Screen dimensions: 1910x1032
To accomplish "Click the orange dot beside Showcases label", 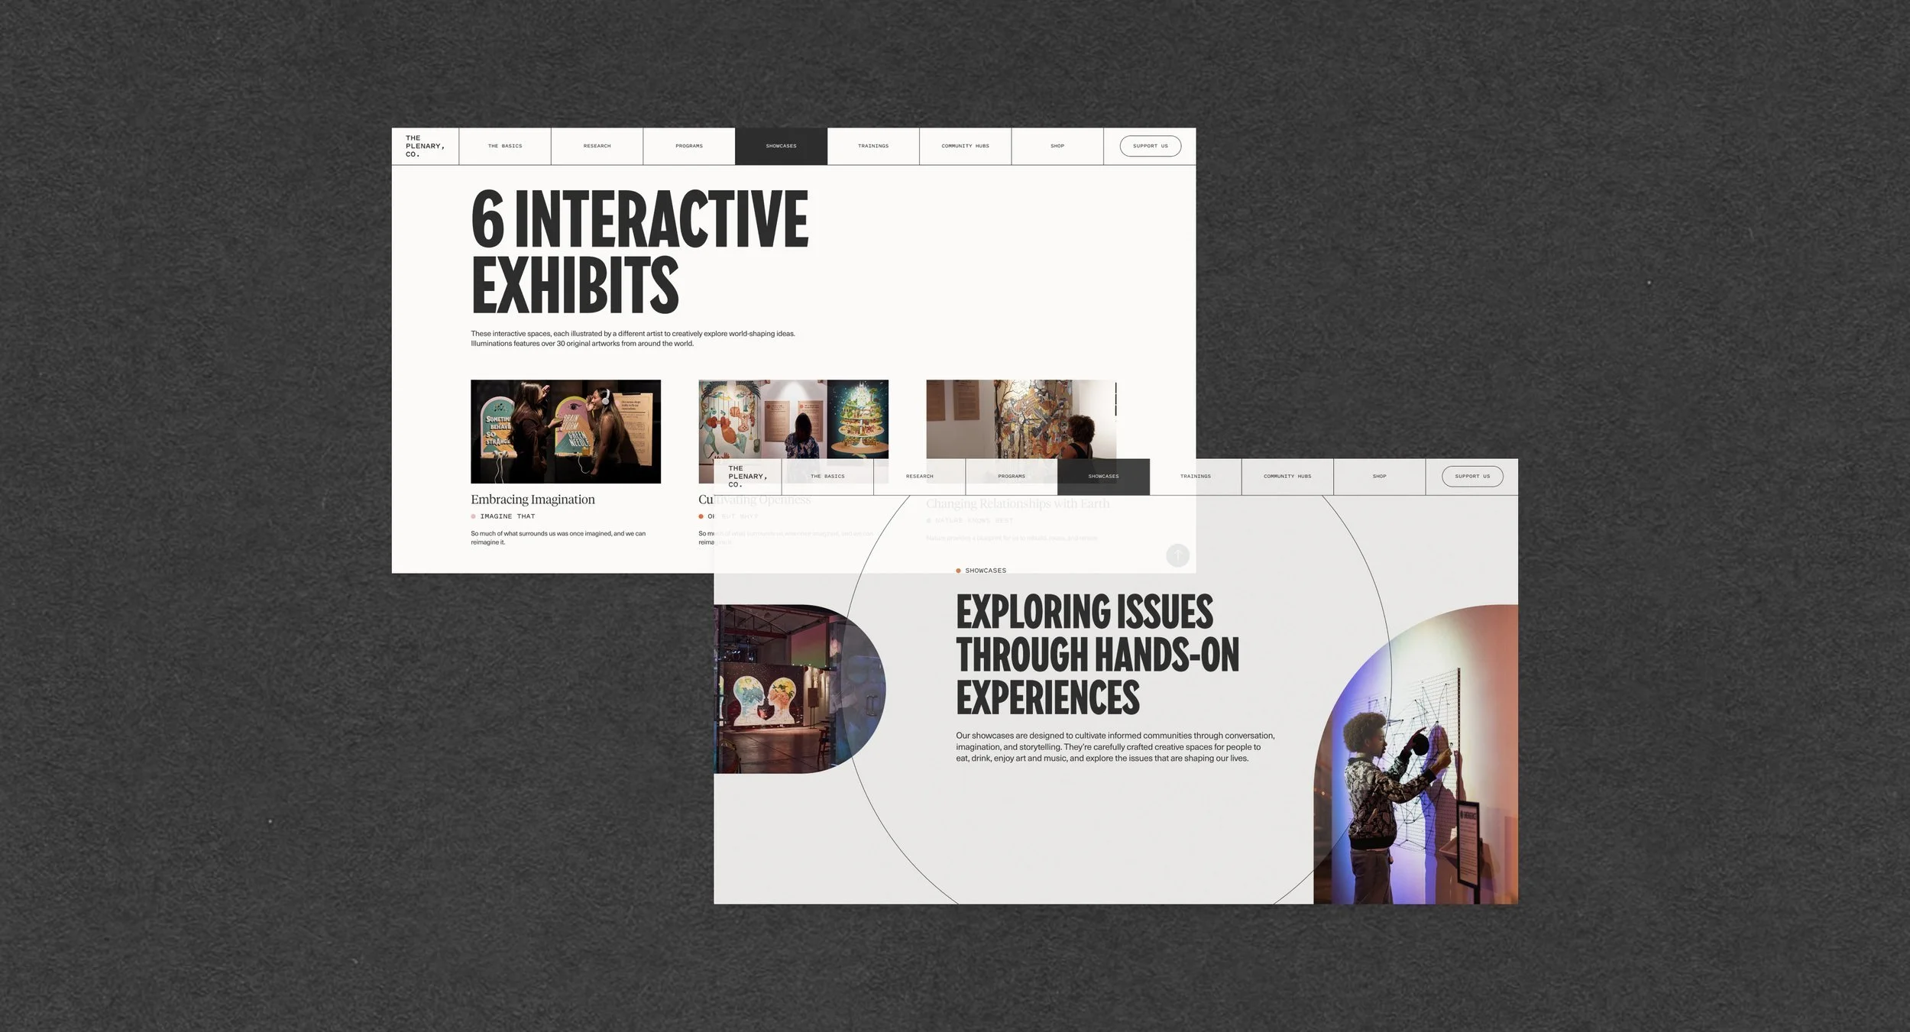I will [x=958, y=571].
